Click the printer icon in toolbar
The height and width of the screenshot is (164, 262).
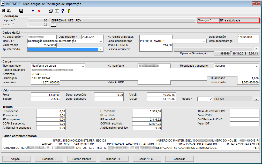[x=51, y=11]
